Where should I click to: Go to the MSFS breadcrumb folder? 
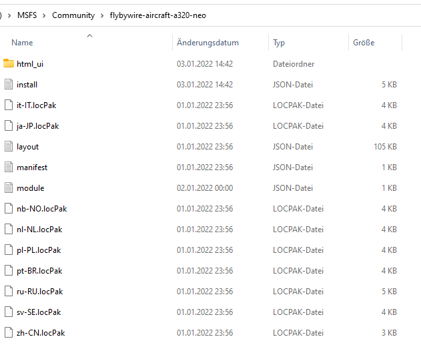click(x=27, y=15)
